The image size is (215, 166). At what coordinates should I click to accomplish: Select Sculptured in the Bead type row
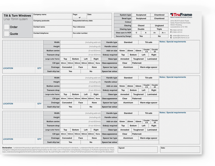[x=141, y=18]
